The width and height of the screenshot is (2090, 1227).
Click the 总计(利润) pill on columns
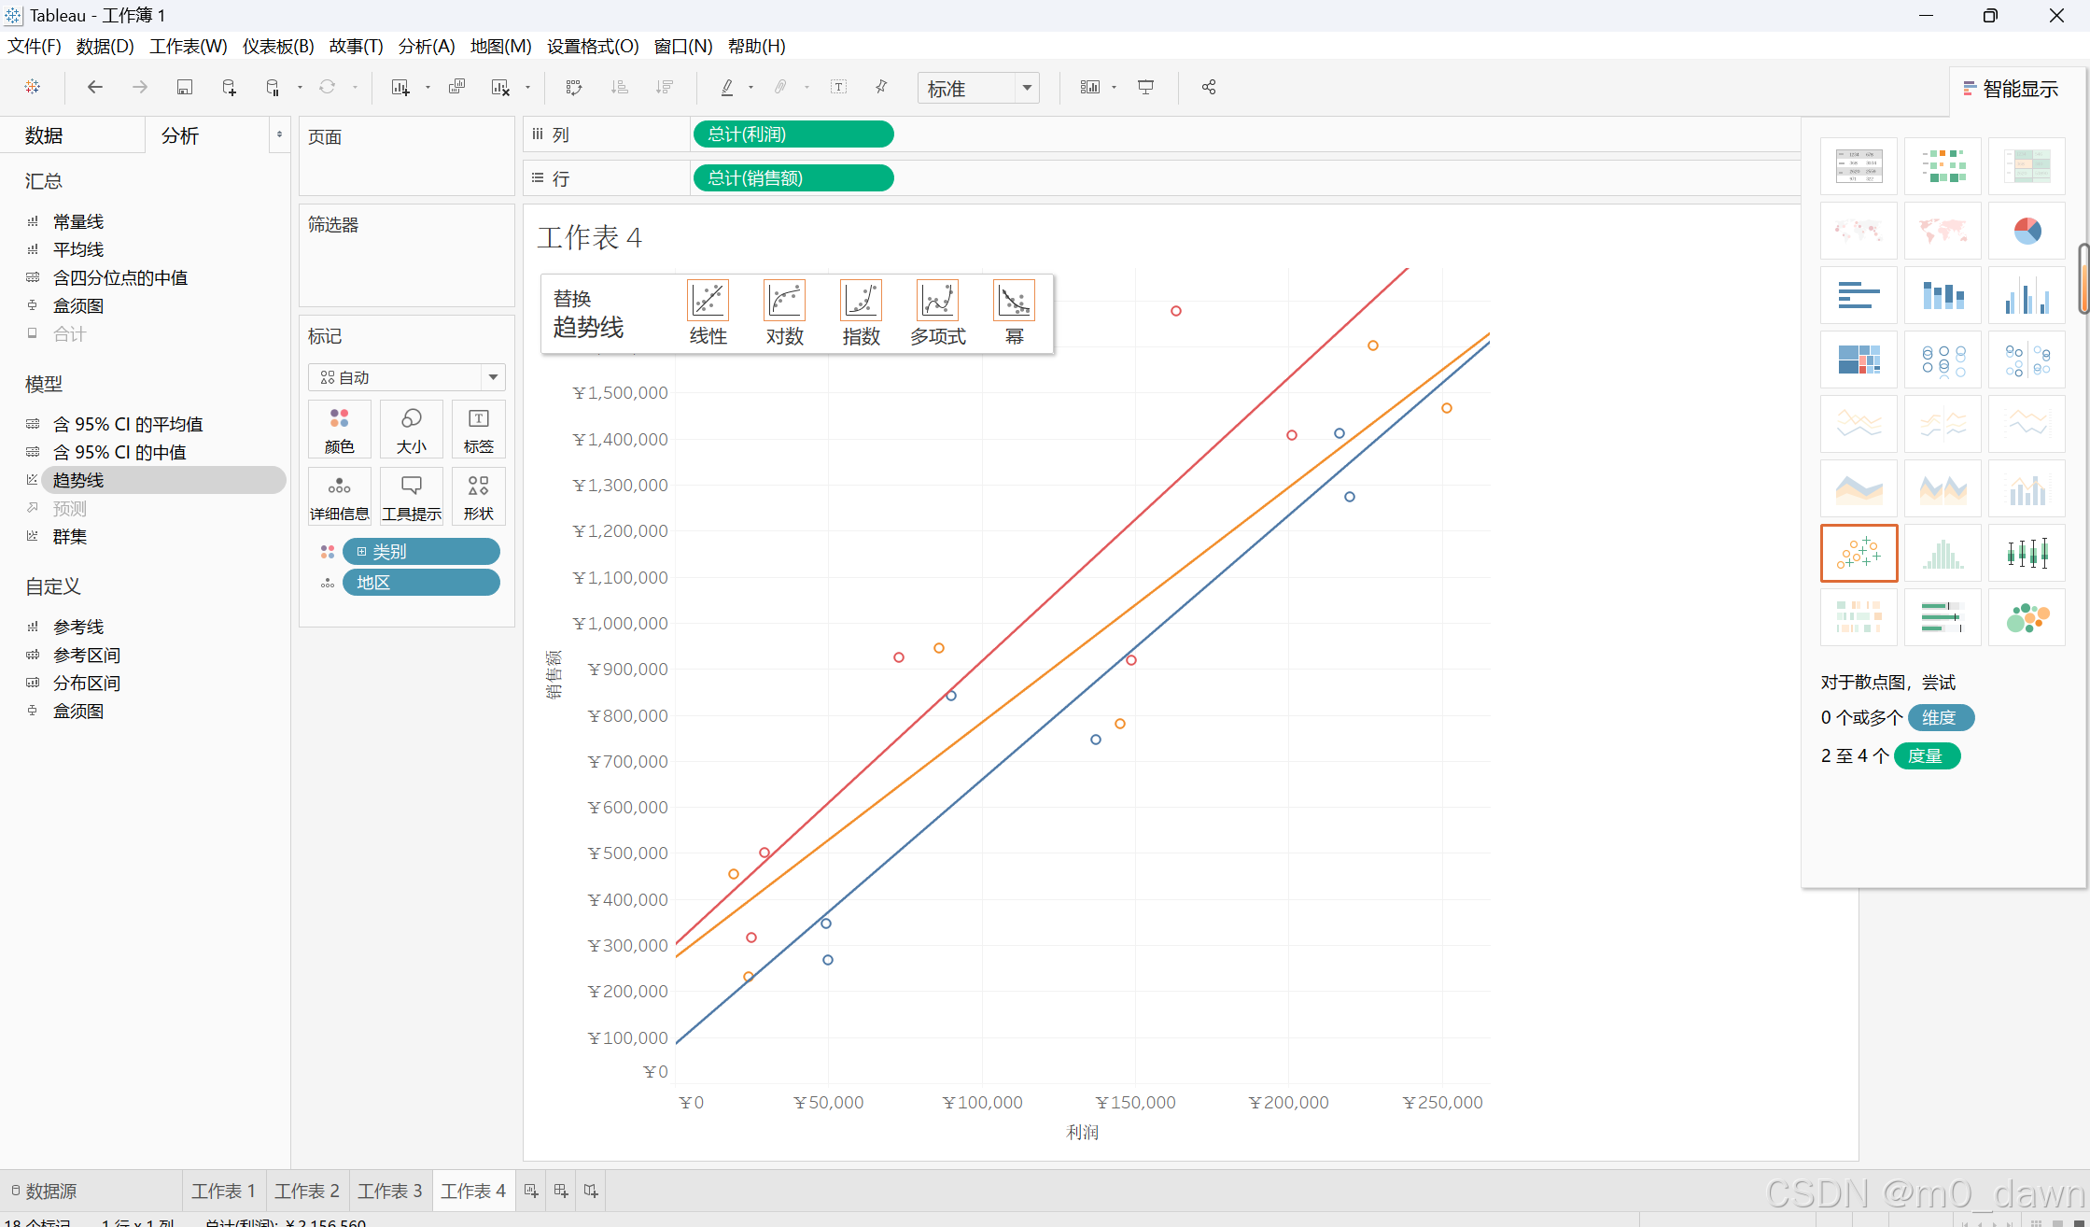[x=793, y=134]
